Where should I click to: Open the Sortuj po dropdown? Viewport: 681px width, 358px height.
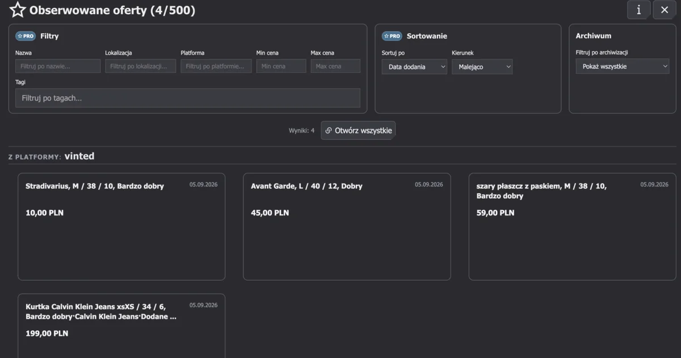[414, 66]
